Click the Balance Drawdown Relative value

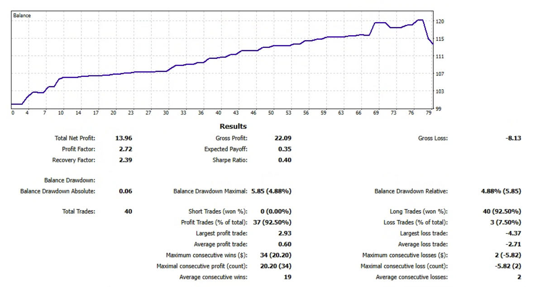coord(501,191)
